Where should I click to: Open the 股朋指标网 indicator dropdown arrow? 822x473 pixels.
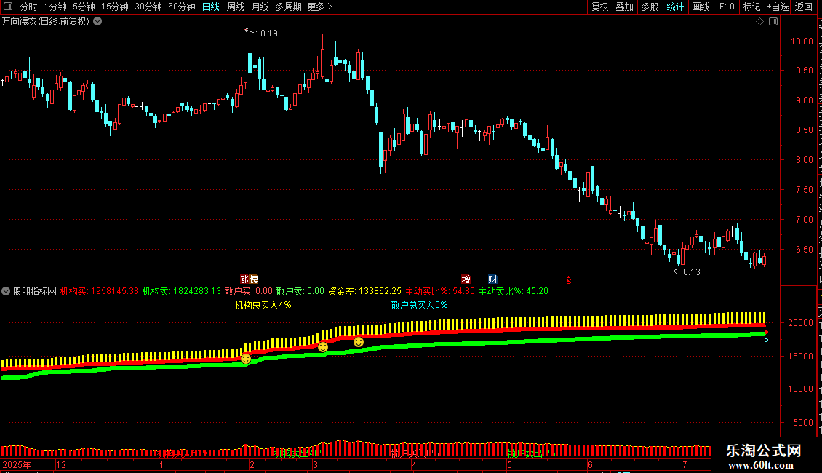(6, 291)
